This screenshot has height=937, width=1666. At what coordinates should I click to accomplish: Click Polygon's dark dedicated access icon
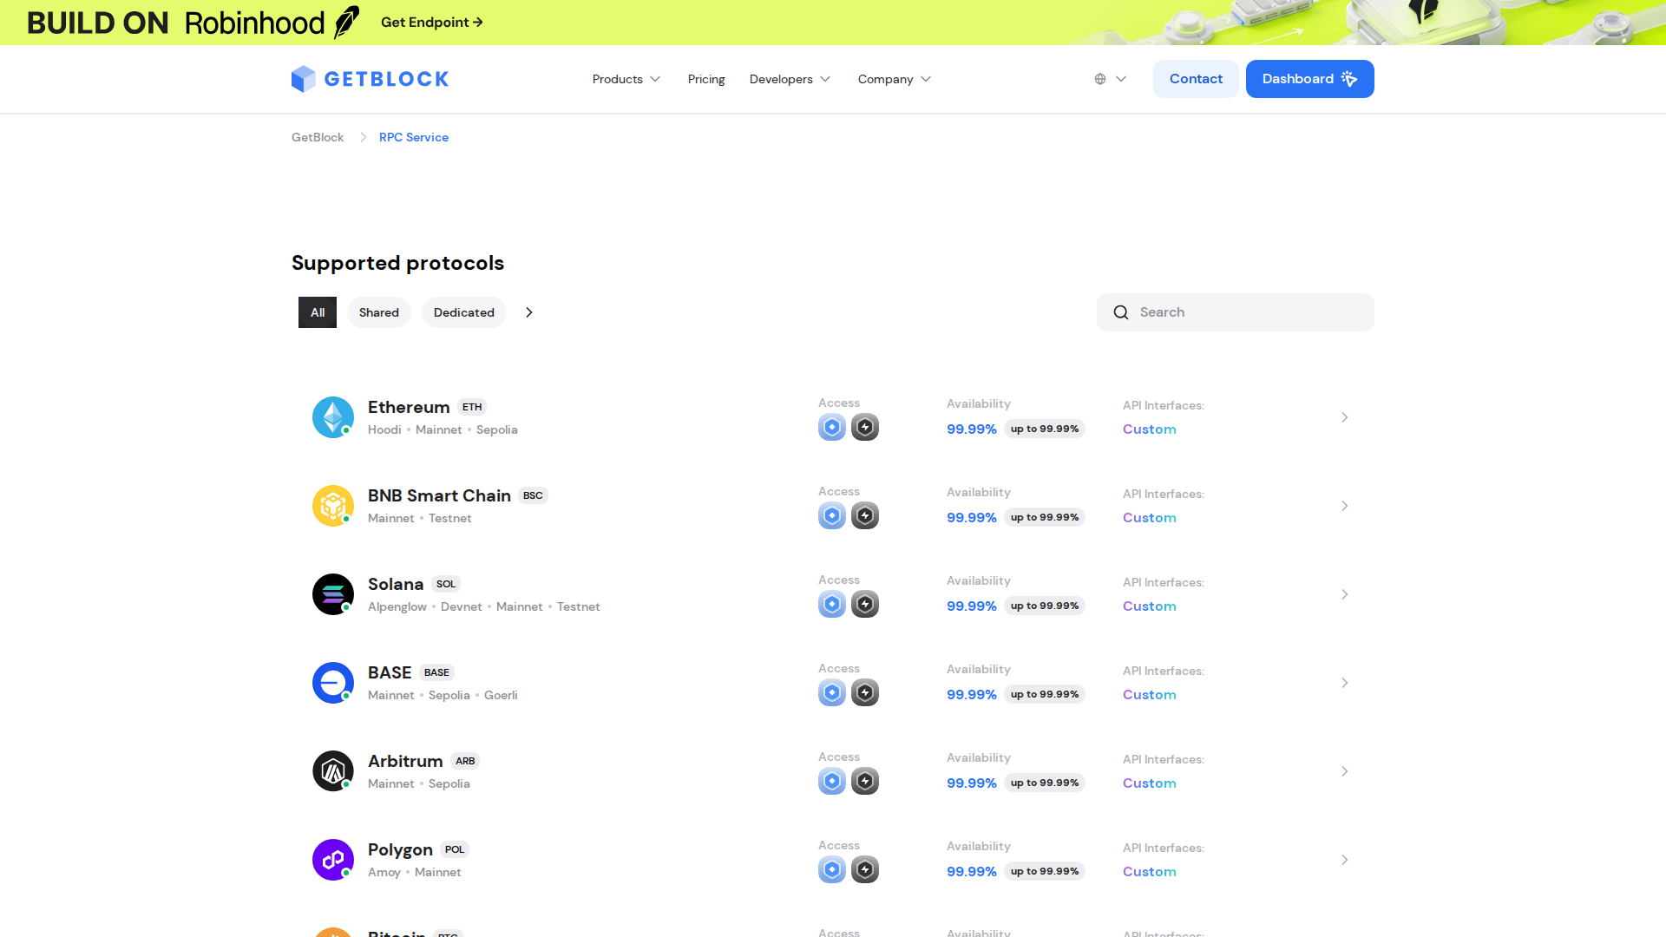pos(865,869)
